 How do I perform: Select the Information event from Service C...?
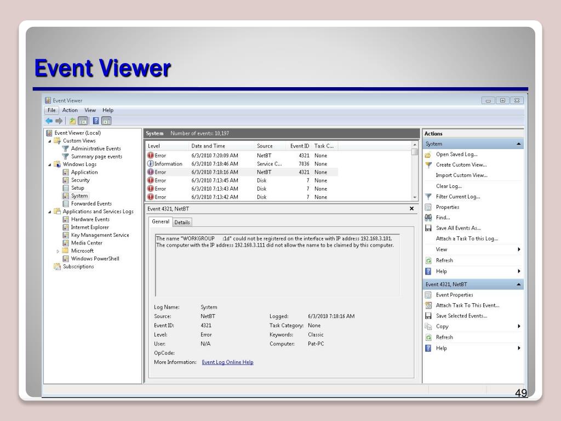pos(242,164)
